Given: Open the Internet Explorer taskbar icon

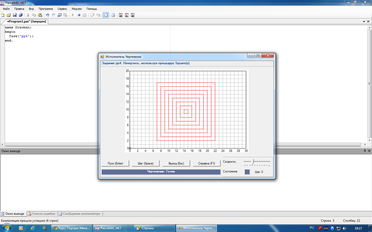Looking at the screenshot, I should [x=33, y=228].
